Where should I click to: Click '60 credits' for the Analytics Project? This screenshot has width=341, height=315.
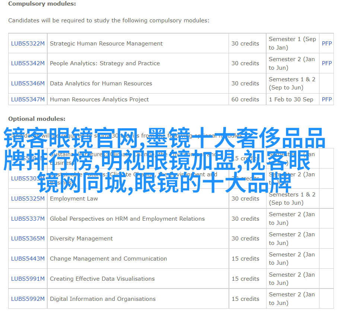pyautogui.click(x=245, y=99)
